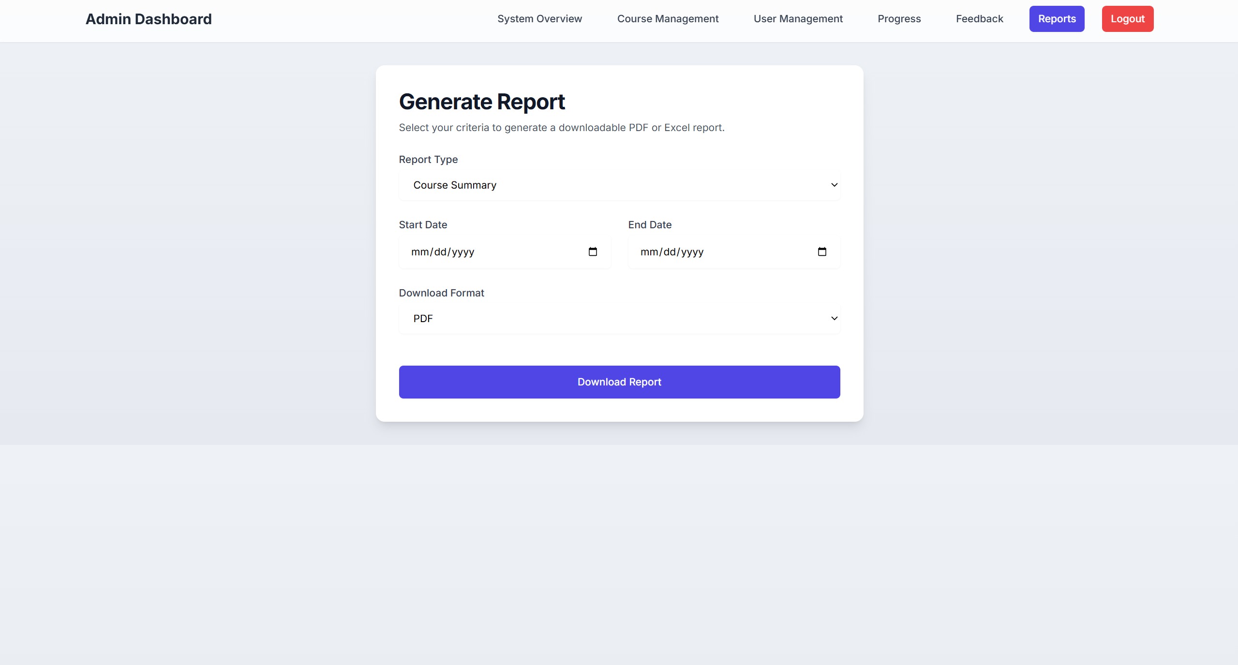Open the End Date calendar picker icon
The width and height of the screenshot is (1238, 665).
pyautogui.click(x=822, y=251)
